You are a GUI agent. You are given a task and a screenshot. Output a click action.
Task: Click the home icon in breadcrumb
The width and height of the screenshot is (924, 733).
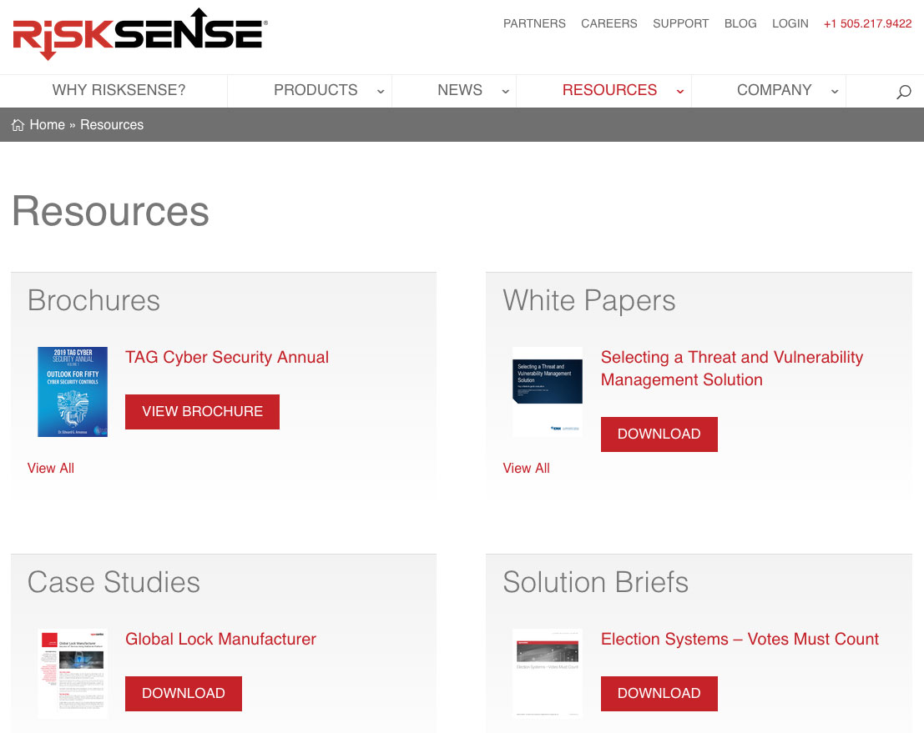coord(18,125)
